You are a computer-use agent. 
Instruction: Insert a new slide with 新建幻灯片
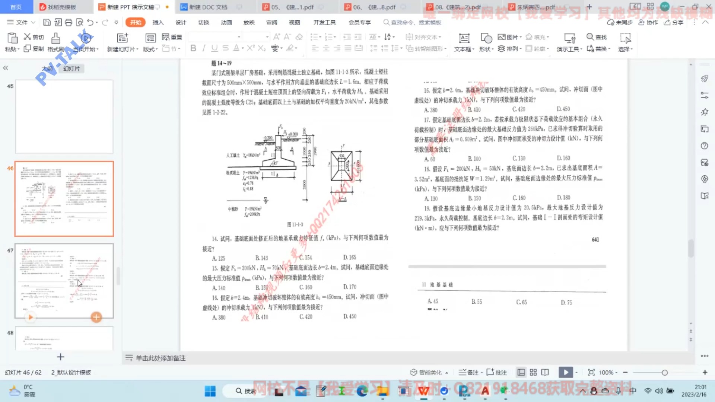[122, 42]
